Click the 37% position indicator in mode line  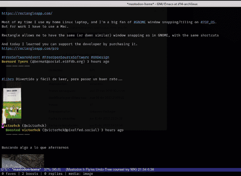pos(46,170)
